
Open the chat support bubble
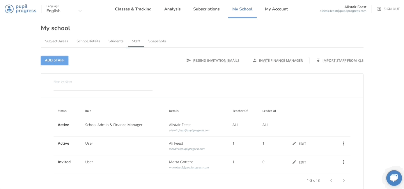pyautogui.click(x=394, y=178)
